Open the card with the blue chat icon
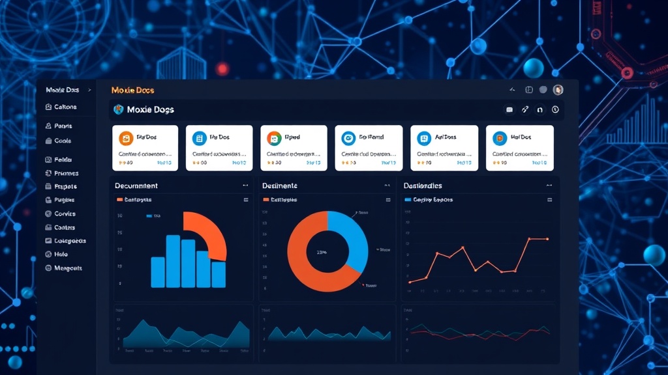Image resolution: width=668 pixels, height=375 pixels. coord(444,148)
